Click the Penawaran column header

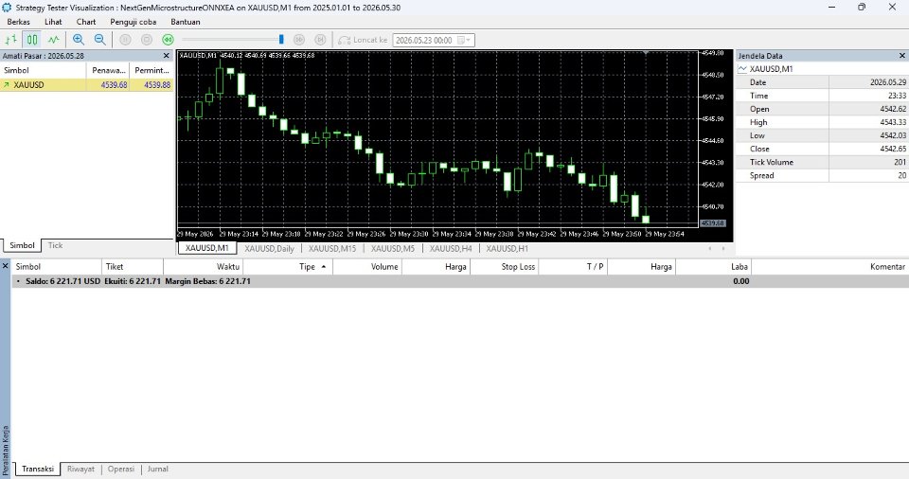coord(108,70)
